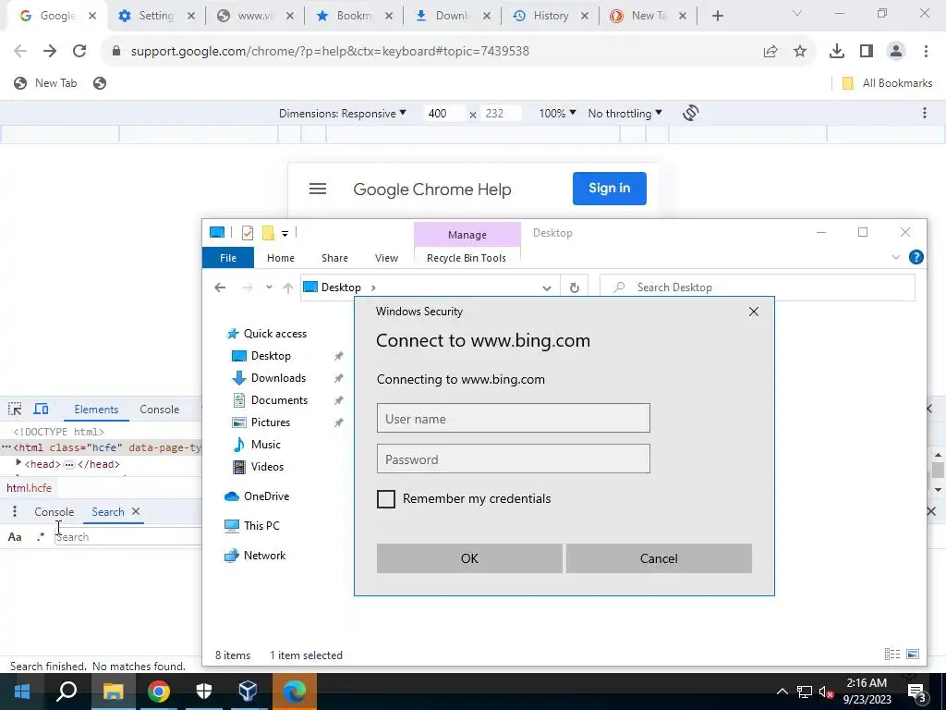Switch to Microsoft Edge in taskbar

(295, 692)
